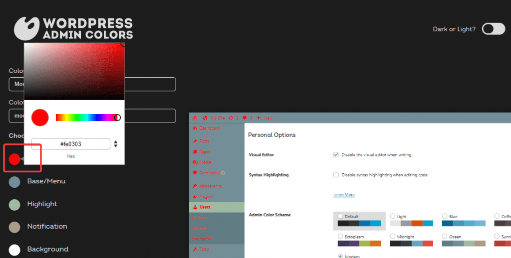This screenshot has width=511, height=258.
Task: Click the hue rainbow slider in picker
Action: point(87,118)
